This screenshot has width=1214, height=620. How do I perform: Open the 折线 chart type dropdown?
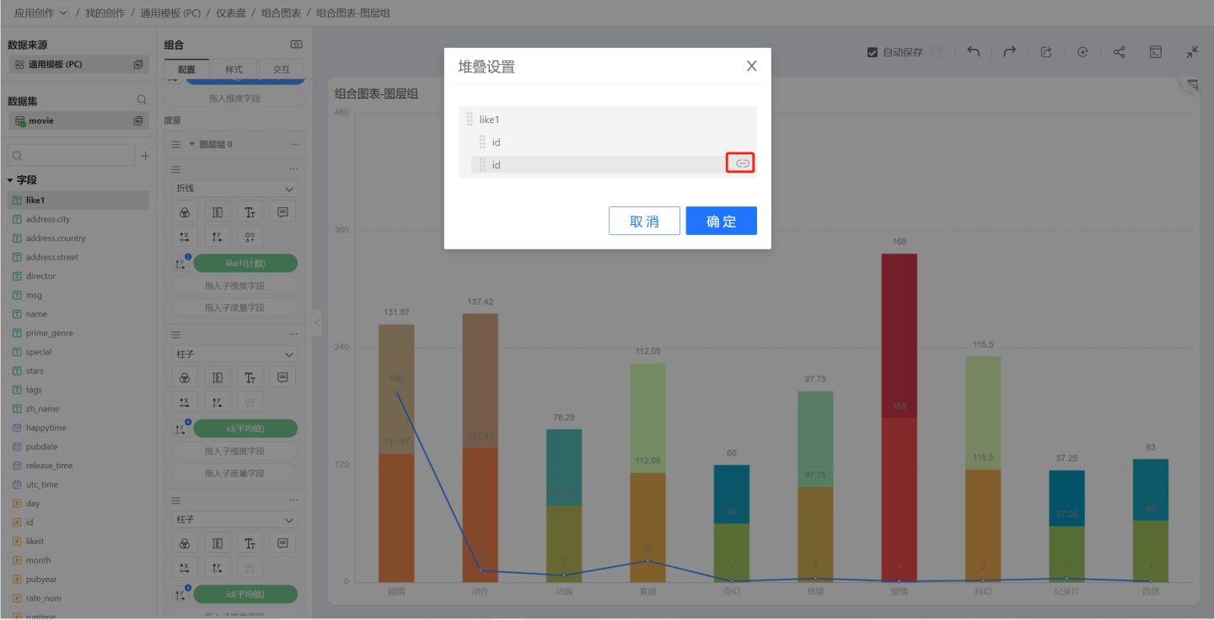tap(234, 189)
